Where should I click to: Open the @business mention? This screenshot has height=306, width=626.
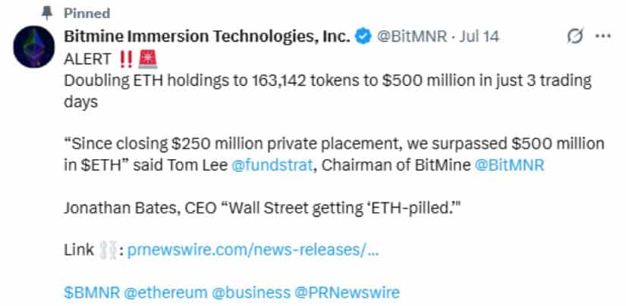(x=251, y=292)
